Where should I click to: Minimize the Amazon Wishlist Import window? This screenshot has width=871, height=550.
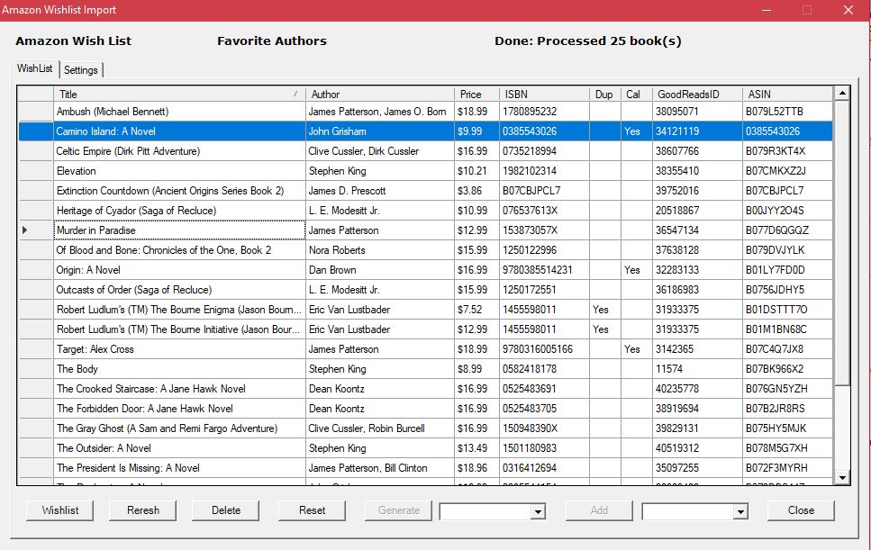pos(767,10)
